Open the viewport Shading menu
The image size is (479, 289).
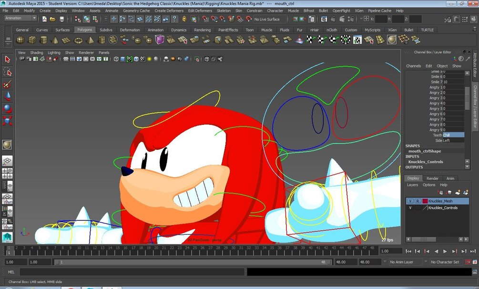37,52
